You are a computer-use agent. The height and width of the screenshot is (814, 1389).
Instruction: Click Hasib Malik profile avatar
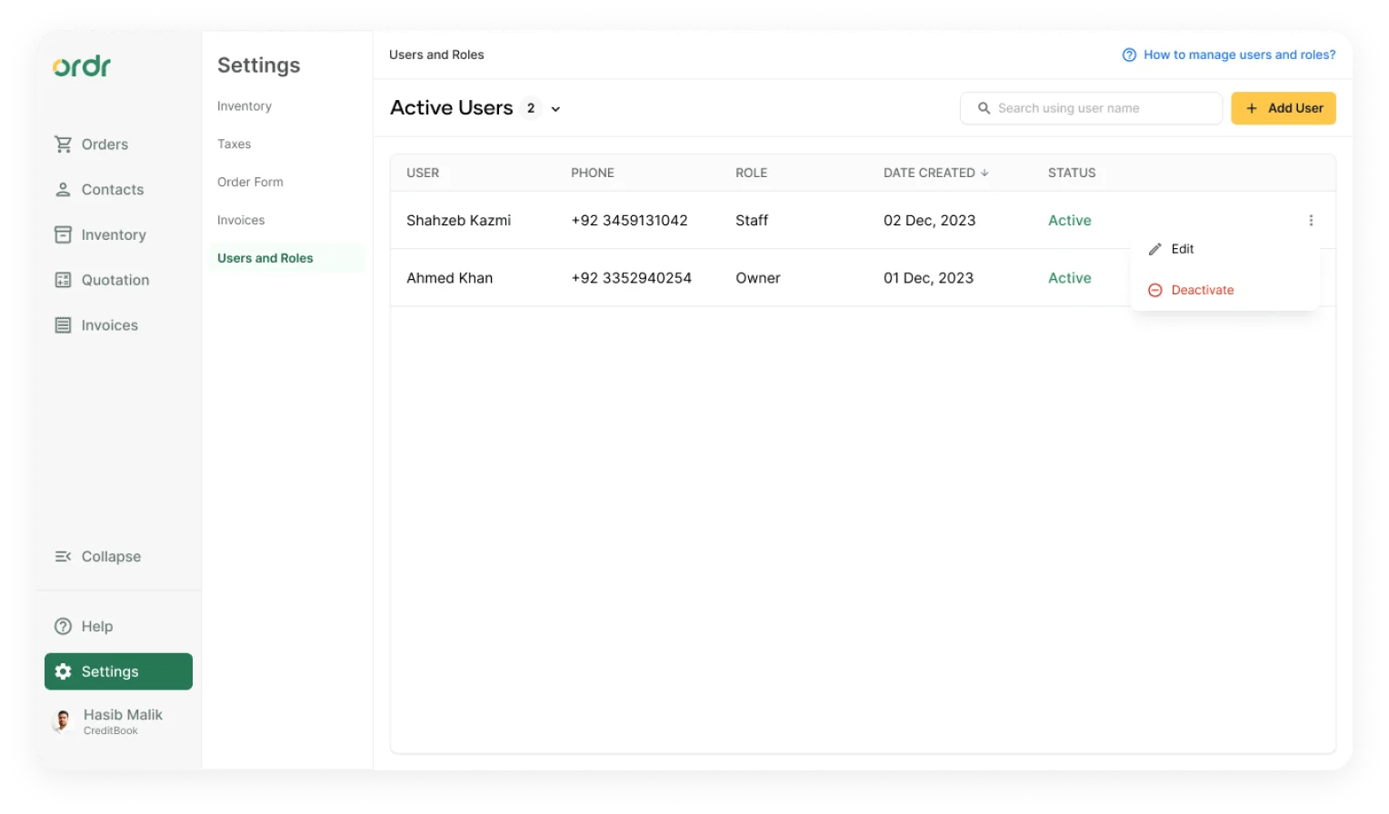click(63, 722)
